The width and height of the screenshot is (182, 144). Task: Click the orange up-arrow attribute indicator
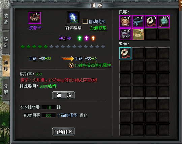coord(93,38)
